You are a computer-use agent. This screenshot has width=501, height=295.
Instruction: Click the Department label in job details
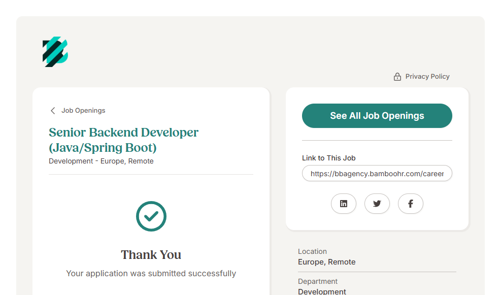(x=318, y=281)
